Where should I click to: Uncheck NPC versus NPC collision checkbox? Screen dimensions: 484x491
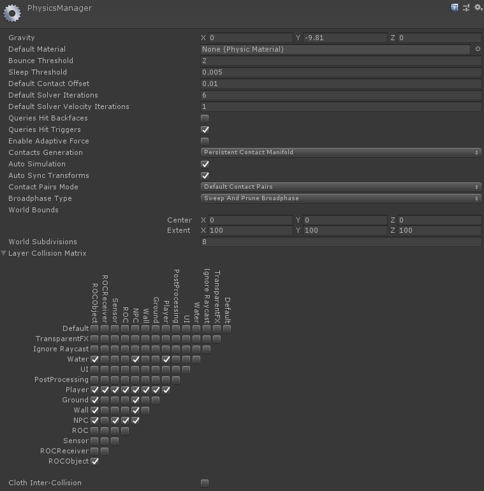tap(135, 421)
